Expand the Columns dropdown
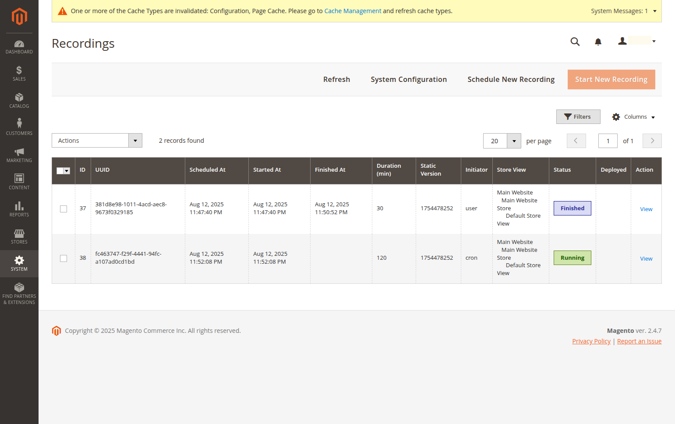 633,117
